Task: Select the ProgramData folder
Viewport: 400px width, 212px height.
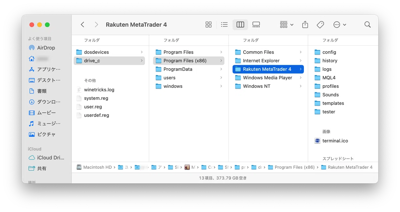Action: tap(189, 69)
